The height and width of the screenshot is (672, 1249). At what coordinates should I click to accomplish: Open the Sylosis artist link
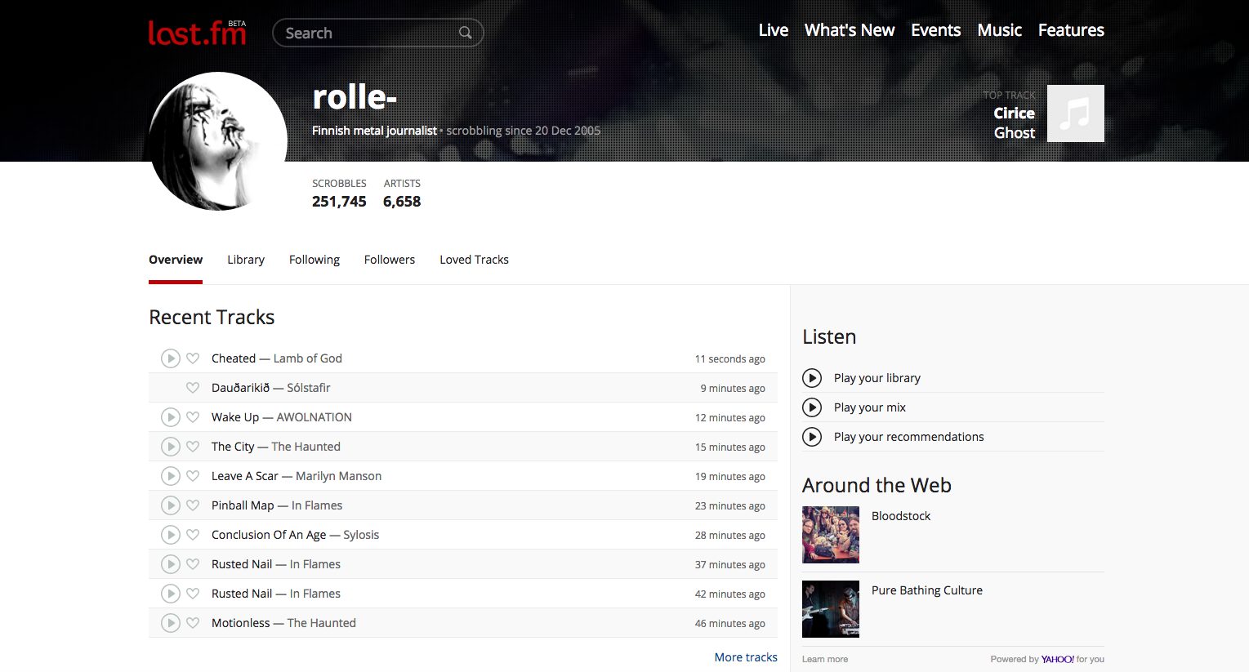coord(361,535)
